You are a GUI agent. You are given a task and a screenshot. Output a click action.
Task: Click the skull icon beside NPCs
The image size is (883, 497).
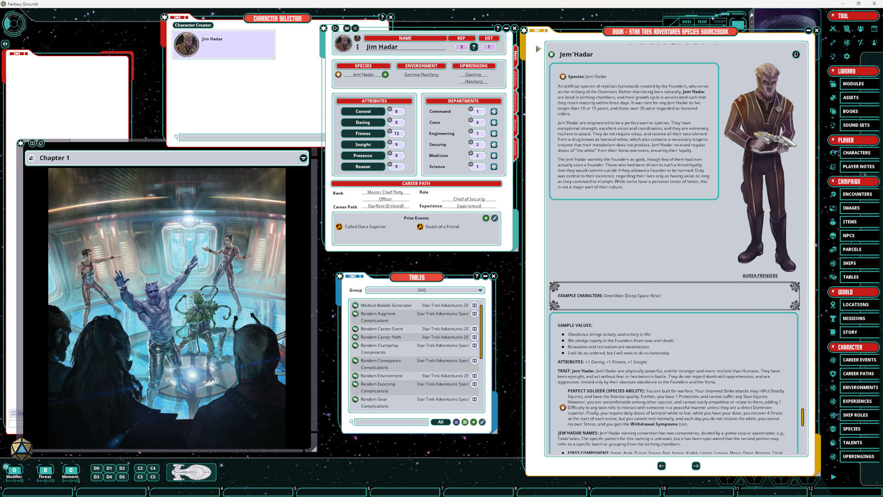pos(833,236)
